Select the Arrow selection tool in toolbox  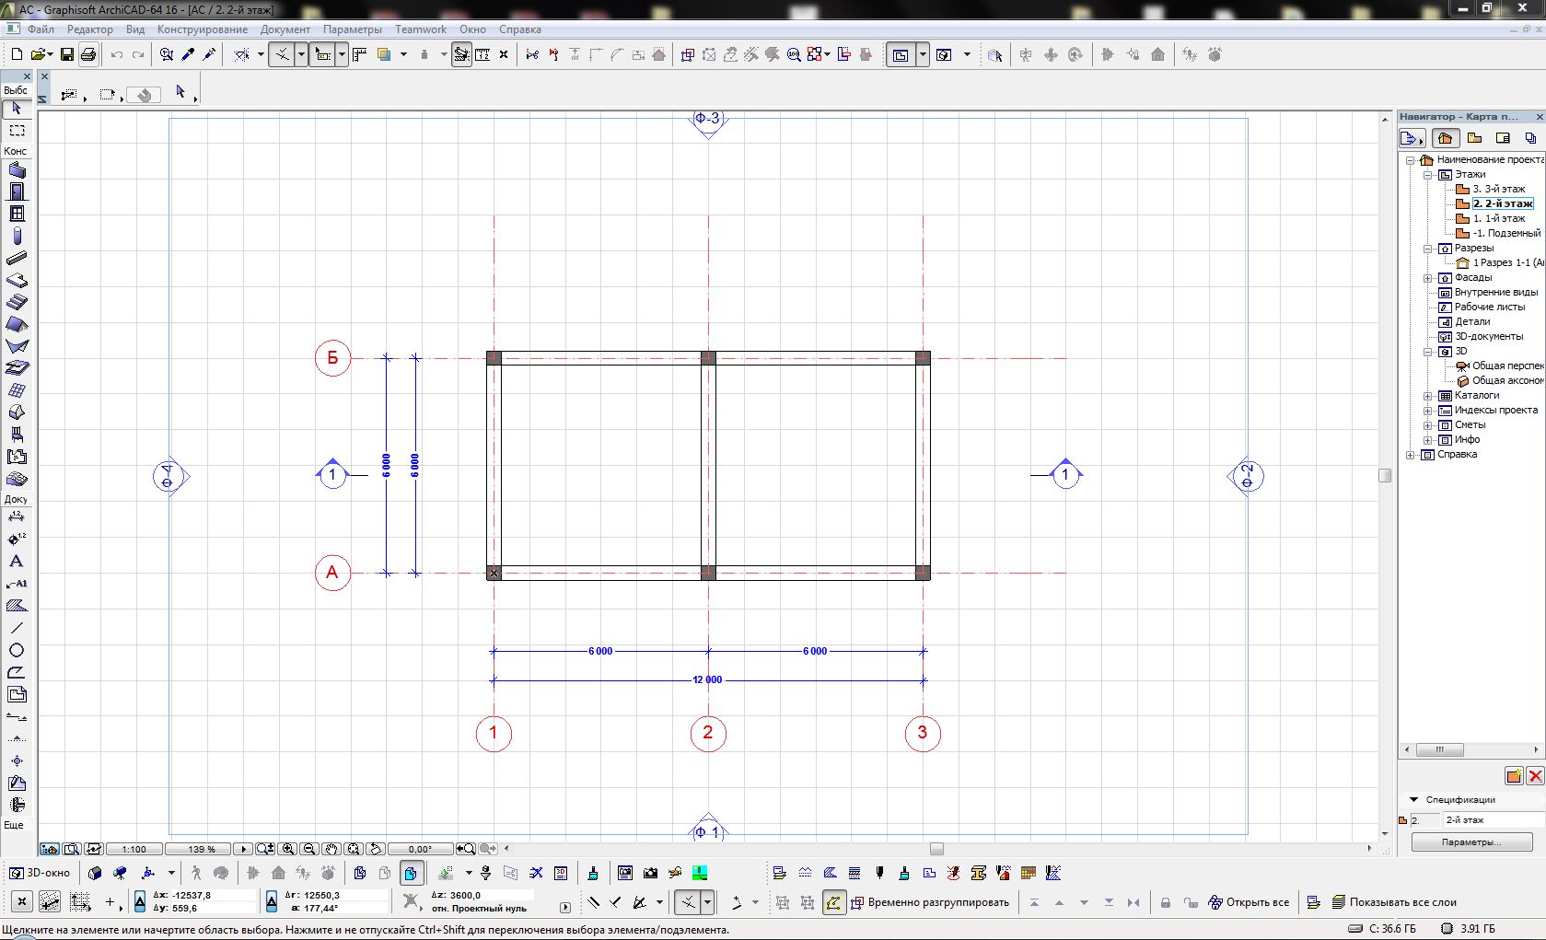pyautogui.click(x=17, y=109)
